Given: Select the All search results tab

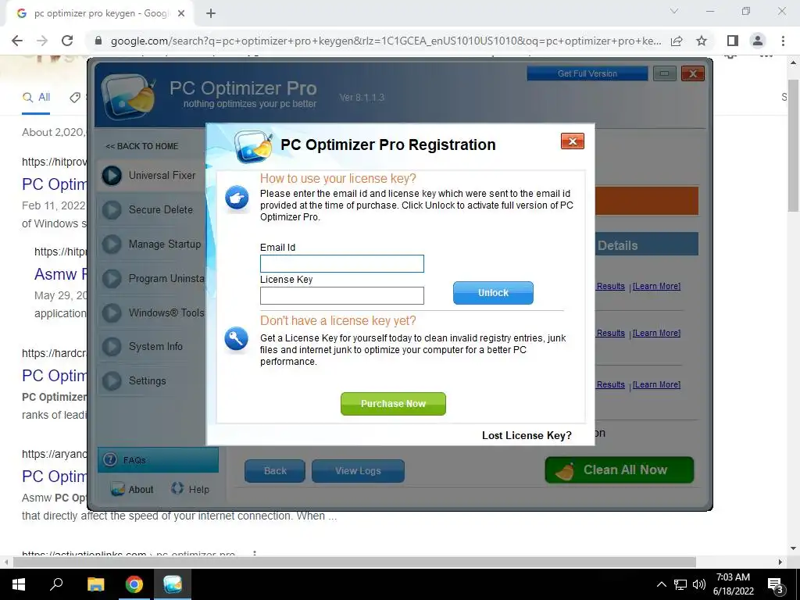Looking at the screenshot, I should tap(36, 98).
